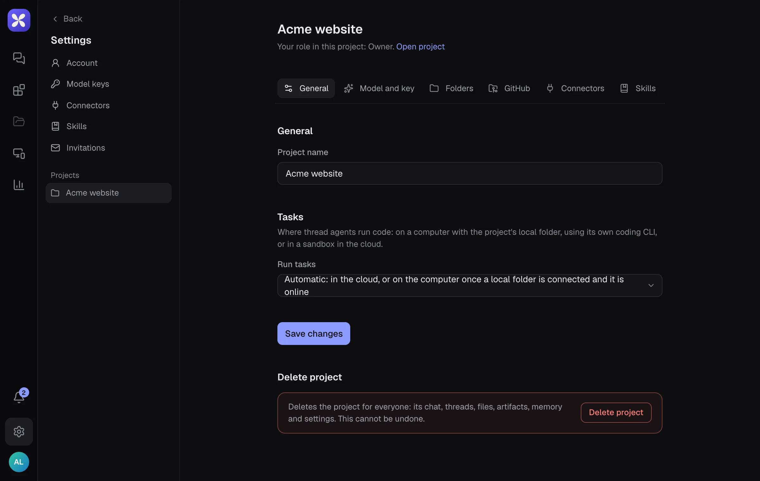760x481 pixels.
Task: Open the AL user avatar
Action: pyautogui.click(x=19, y=462)
